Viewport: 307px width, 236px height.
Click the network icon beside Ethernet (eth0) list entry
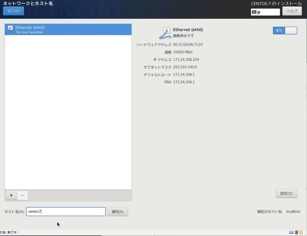(10, 29)
